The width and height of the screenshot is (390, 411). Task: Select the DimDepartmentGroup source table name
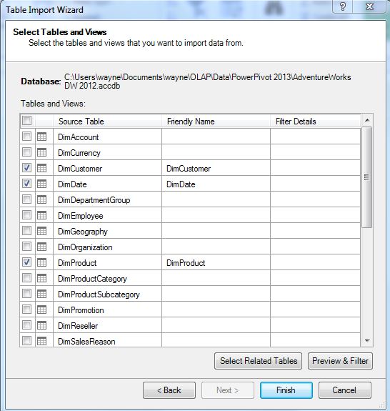coord(94,200)
